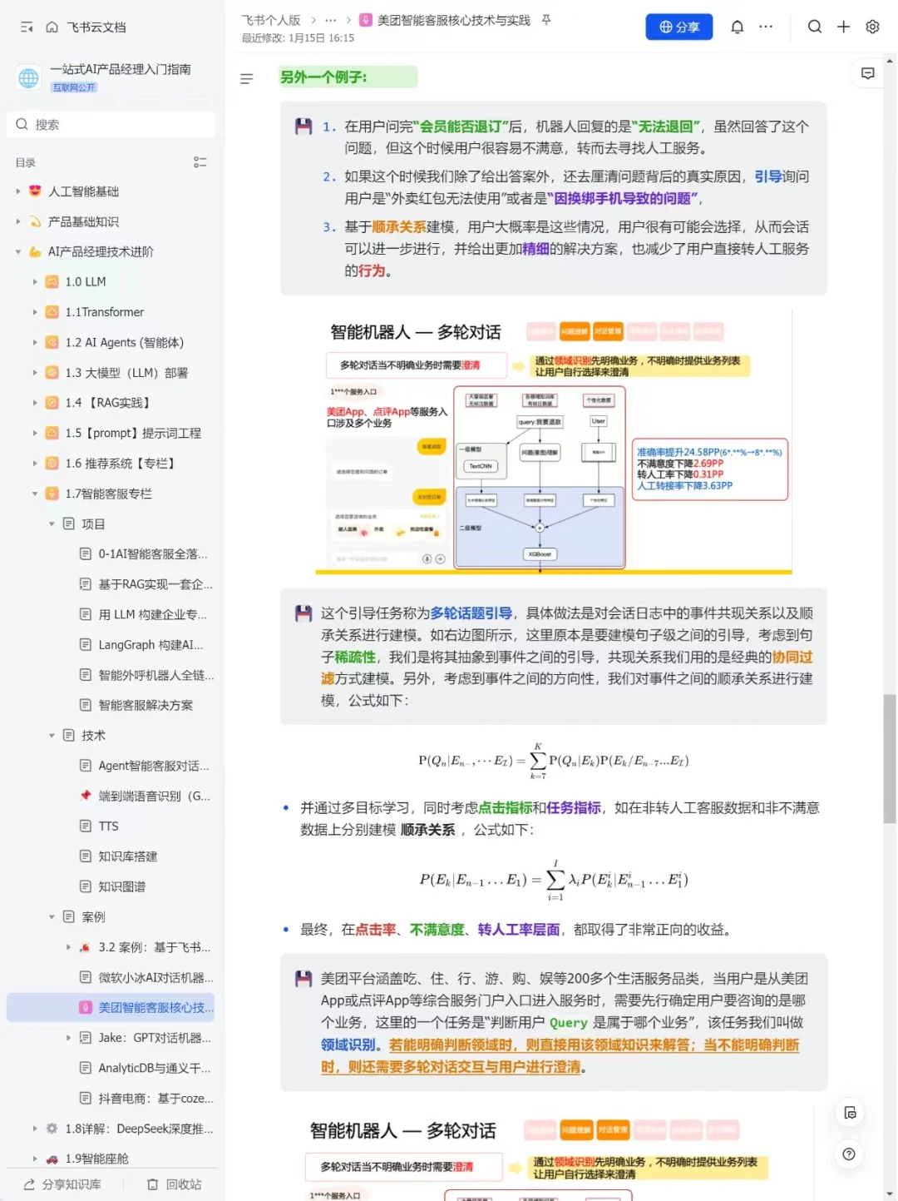The width and height of the screenshot is (898, 1201).
Task: Open Agent智能客服对话 document
Action: click(154, 766)
